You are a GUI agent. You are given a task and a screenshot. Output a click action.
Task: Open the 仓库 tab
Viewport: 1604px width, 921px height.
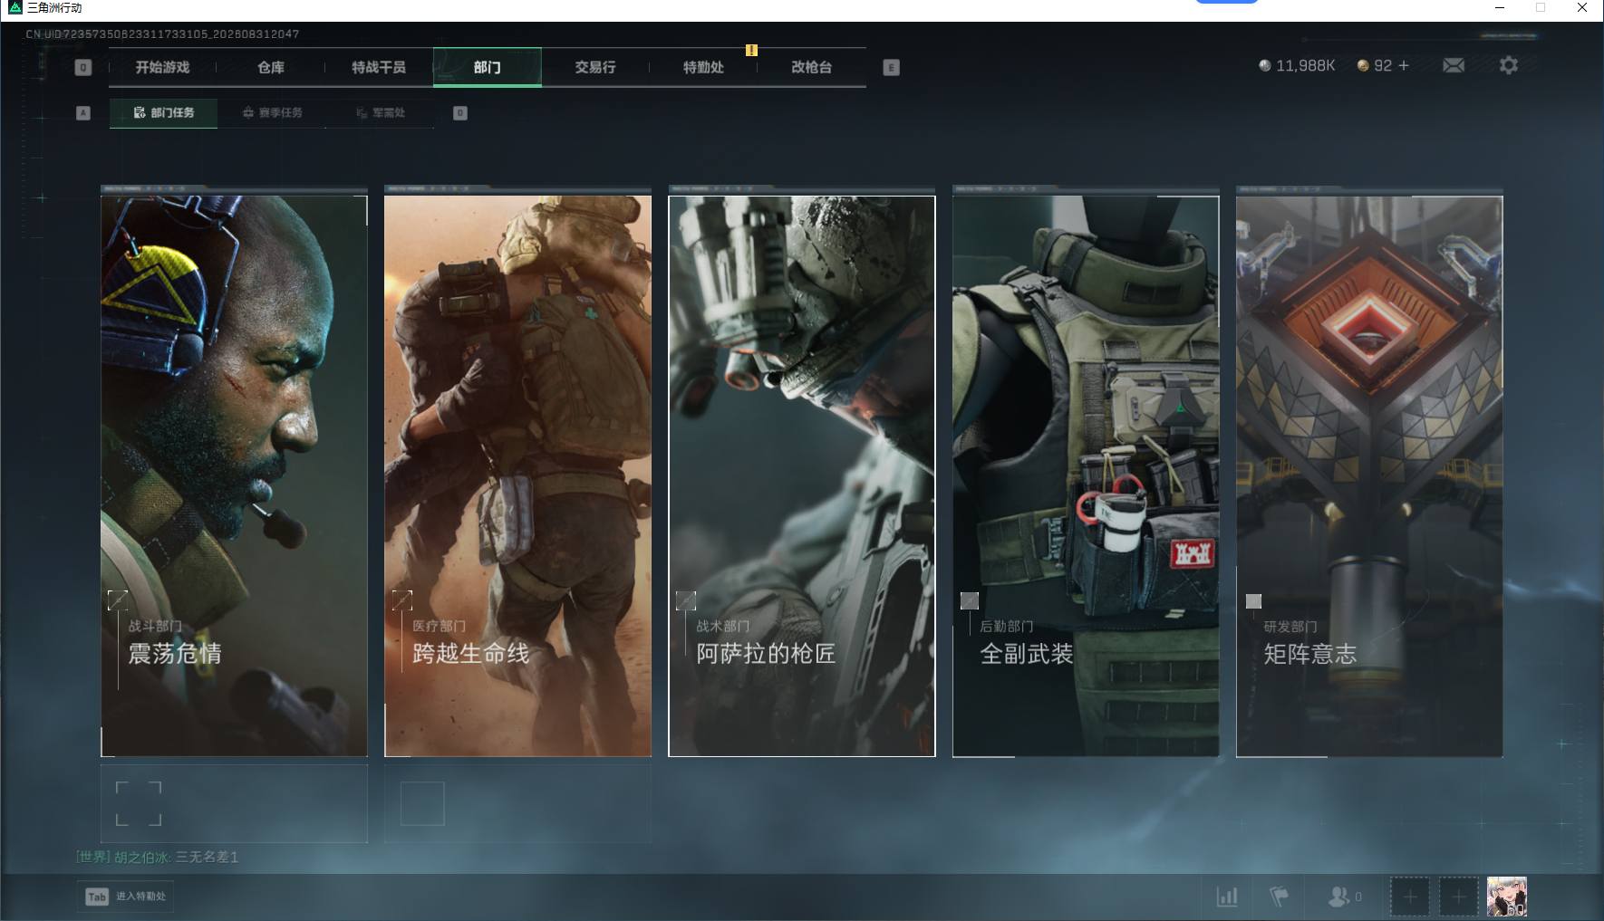pyautogui.click(x=270, y=67)
